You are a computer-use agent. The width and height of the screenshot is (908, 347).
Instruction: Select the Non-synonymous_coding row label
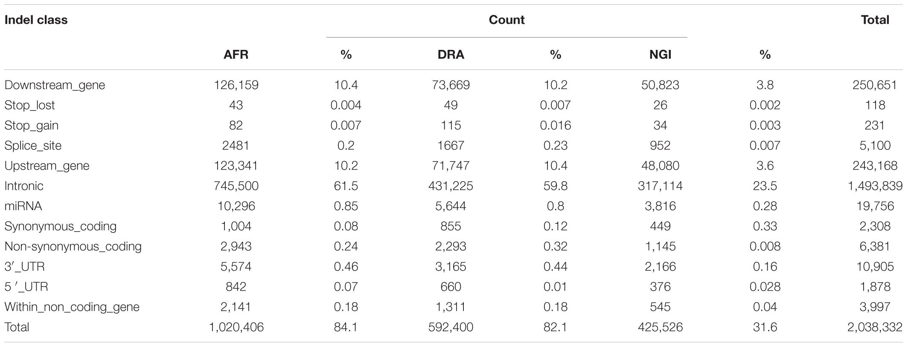[73, 246]
